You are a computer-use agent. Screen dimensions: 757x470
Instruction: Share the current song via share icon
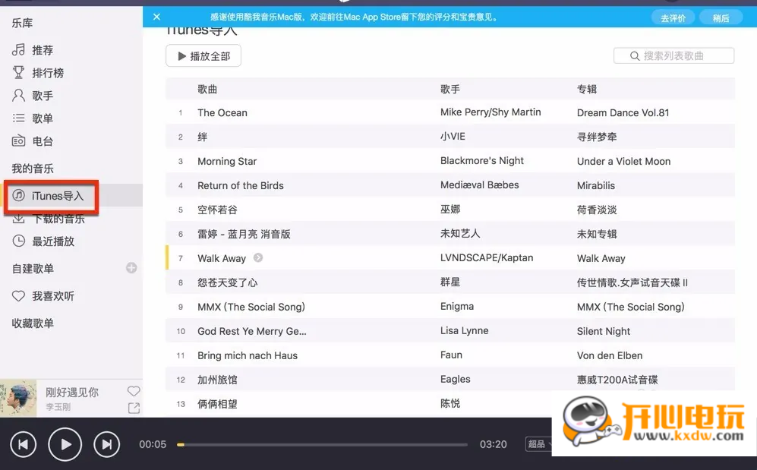tap(134, 408)
